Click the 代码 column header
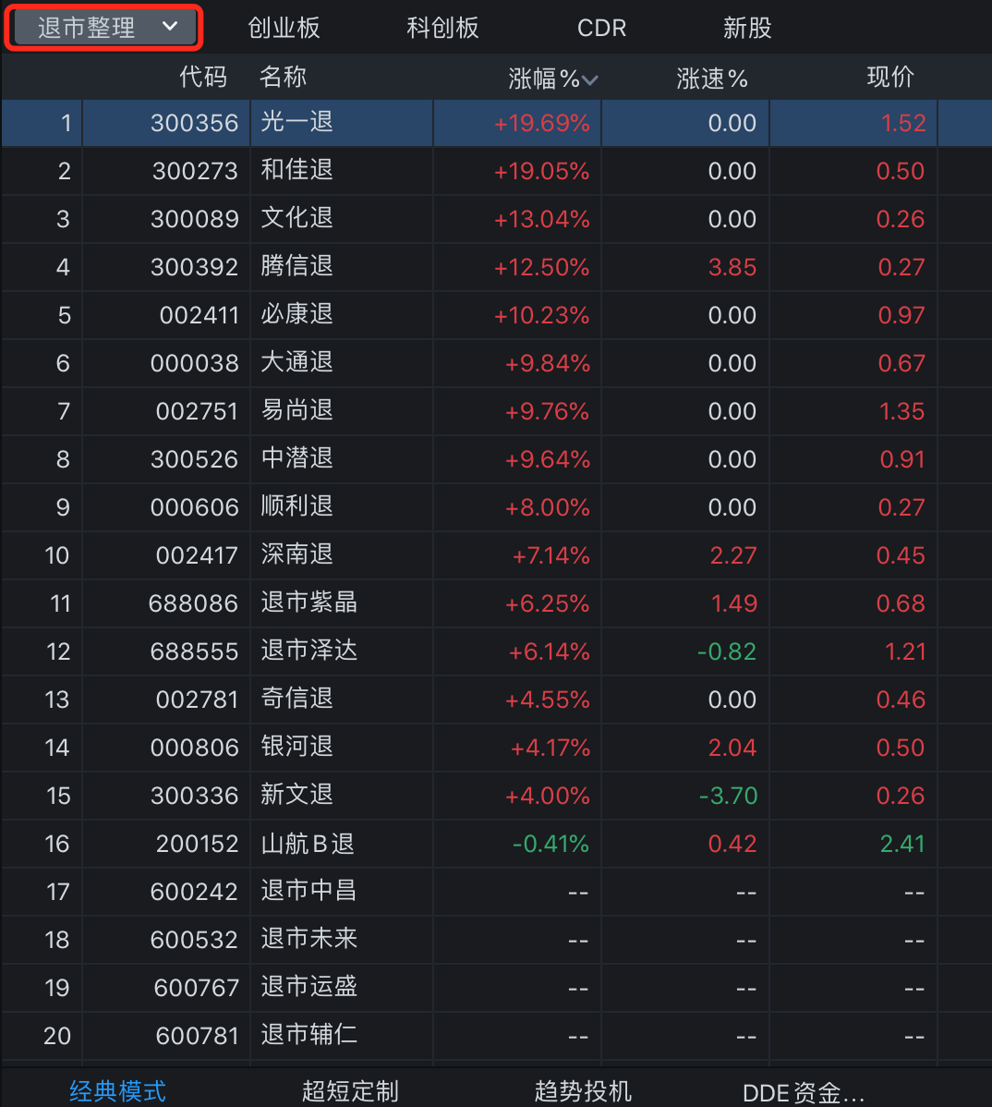Screen dimensions: 992x1107 click(203, 77)
